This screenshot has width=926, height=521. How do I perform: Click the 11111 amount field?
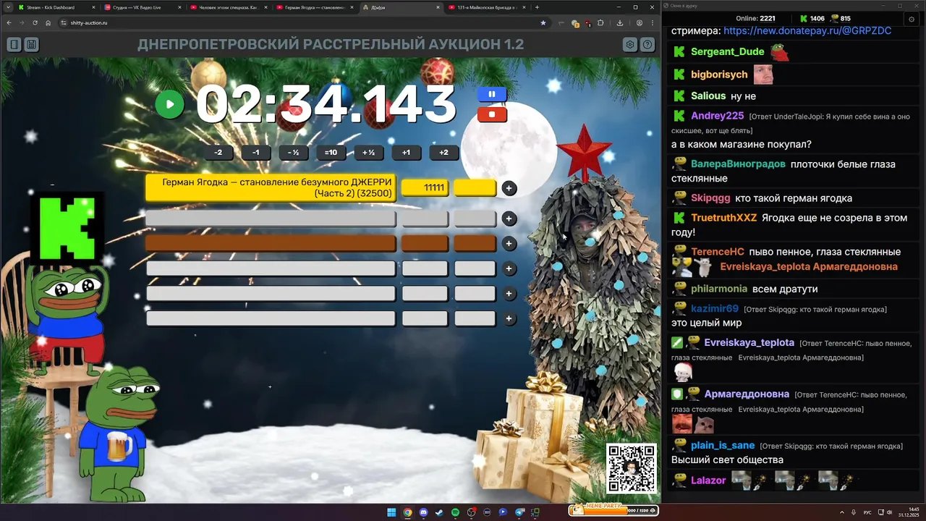pyautogui.click(x=425, y=188)
